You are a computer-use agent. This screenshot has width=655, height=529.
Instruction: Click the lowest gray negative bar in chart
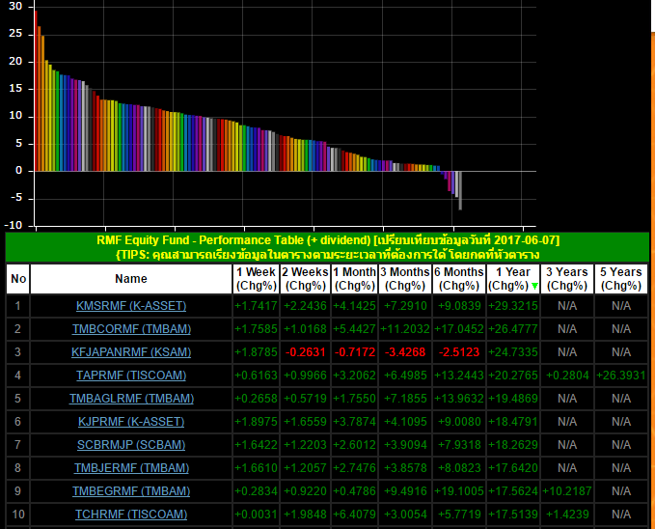click(x=460, y=191)
